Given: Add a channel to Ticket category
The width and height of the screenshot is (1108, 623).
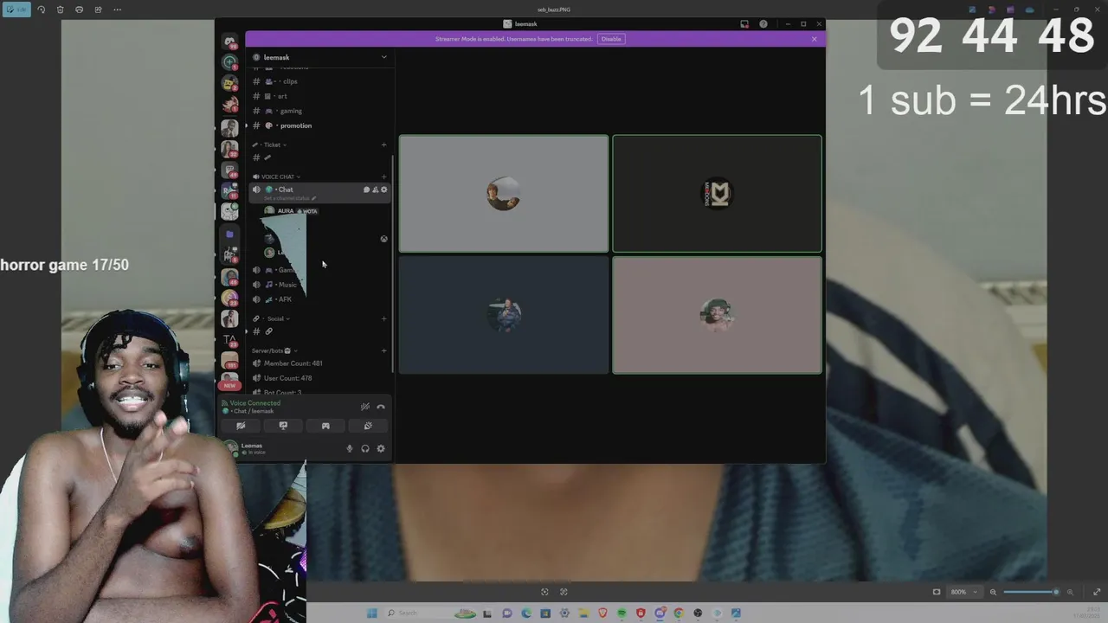Looking at the screenshot, I should coord(384,145).
